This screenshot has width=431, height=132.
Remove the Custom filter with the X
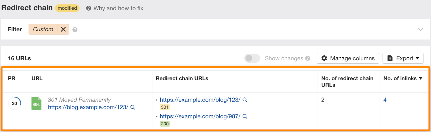[x=63, y=29]
